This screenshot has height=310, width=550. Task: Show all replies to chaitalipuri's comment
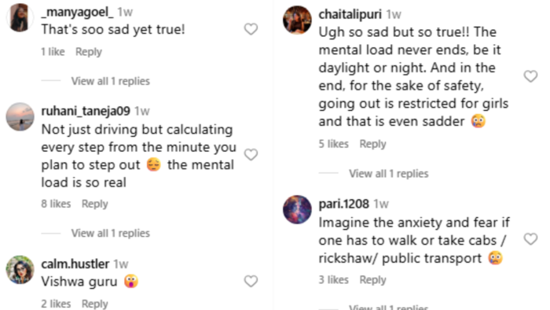pos(389,173)
